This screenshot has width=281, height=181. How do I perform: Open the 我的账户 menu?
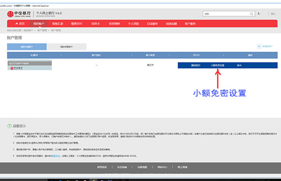point(39,24)
